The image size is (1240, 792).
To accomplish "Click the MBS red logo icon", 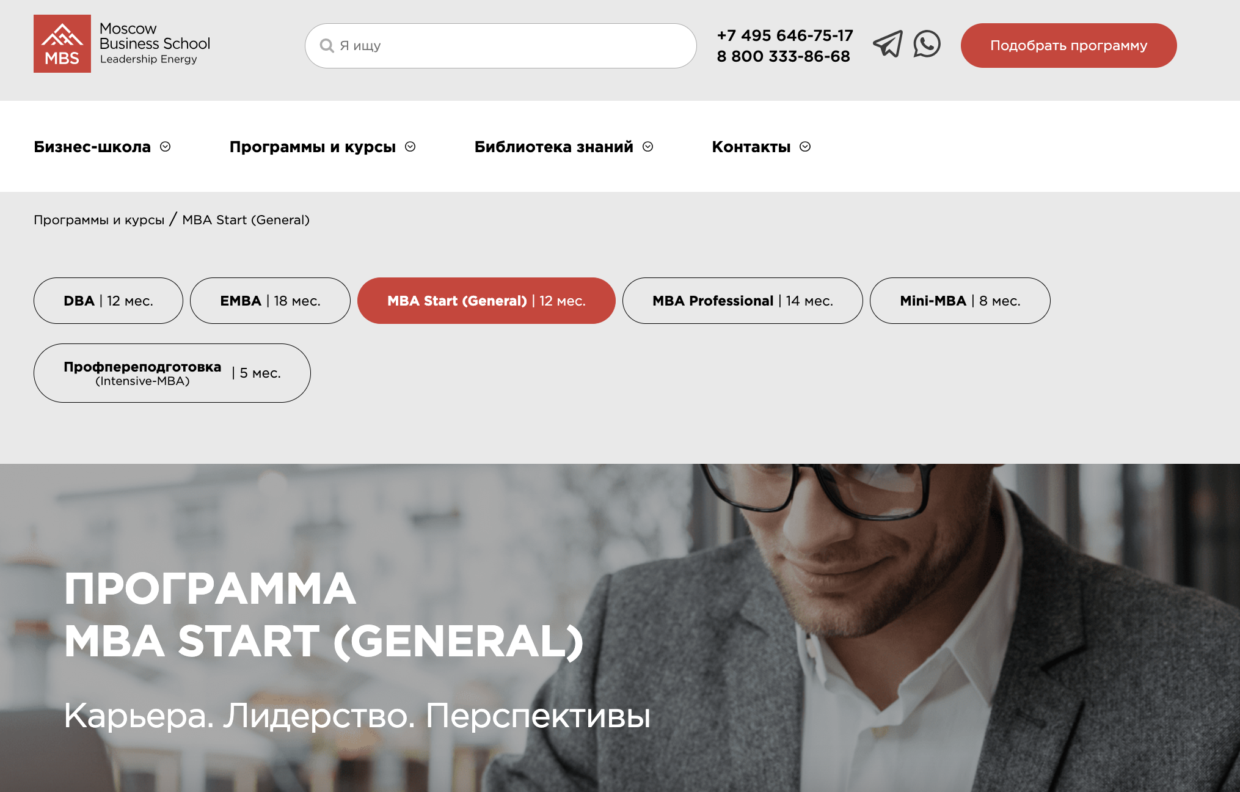I will coord(62,44).
